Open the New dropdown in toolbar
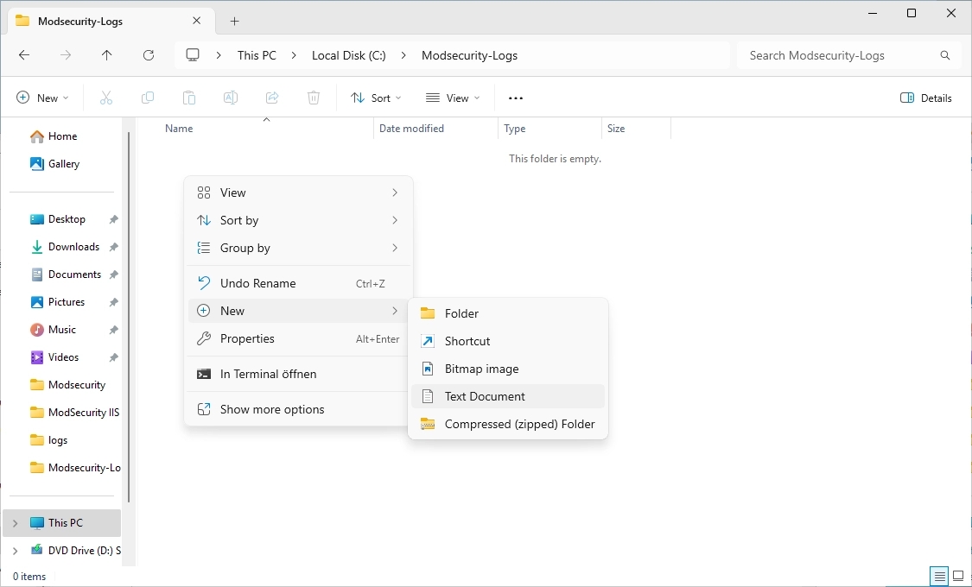This screenshot has width=972, height=587. coord(42,98)
